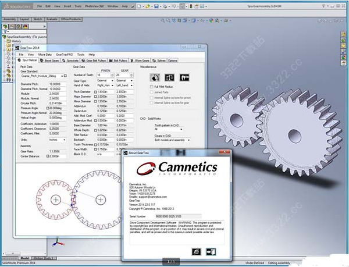Click the Diametral Pitch input field
The image size is (349, 267).
tap(58, 84)
